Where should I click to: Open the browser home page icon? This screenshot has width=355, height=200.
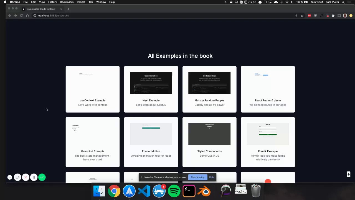[x=27, y=16]
